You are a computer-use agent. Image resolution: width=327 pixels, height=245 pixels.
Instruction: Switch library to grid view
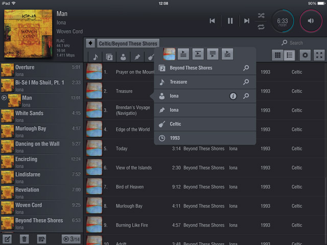click(278, 55)
